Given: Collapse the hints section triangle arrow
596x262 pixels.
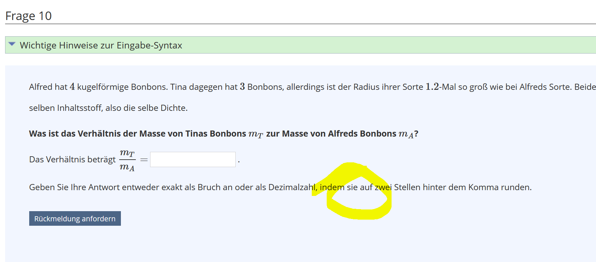Looking at the screenshot, I should tap(12, 44).
